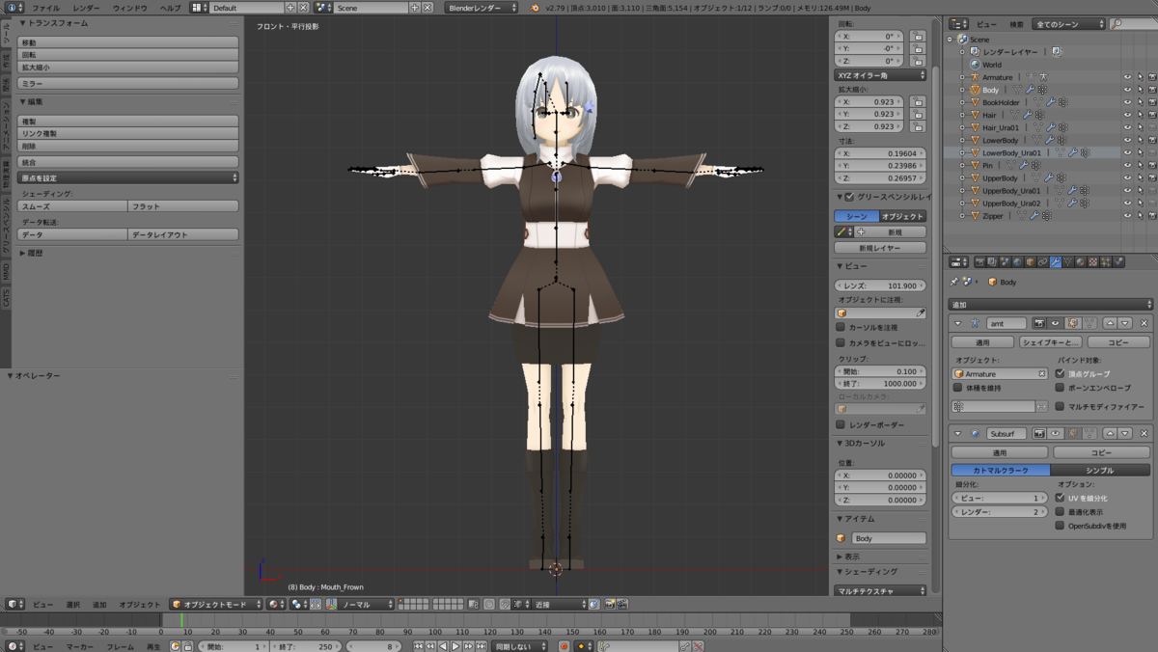The image size is (1158, 652).
Task: Open the 追加 add modifier dropdown
Action: tap(1051, 304)
